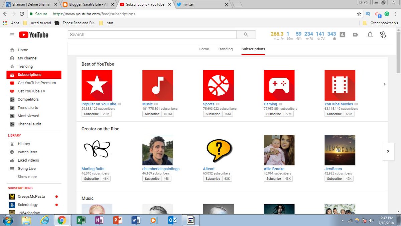Click the YouTube logo
This screenshot has height=226, width=401.
[x=34, y=35]
